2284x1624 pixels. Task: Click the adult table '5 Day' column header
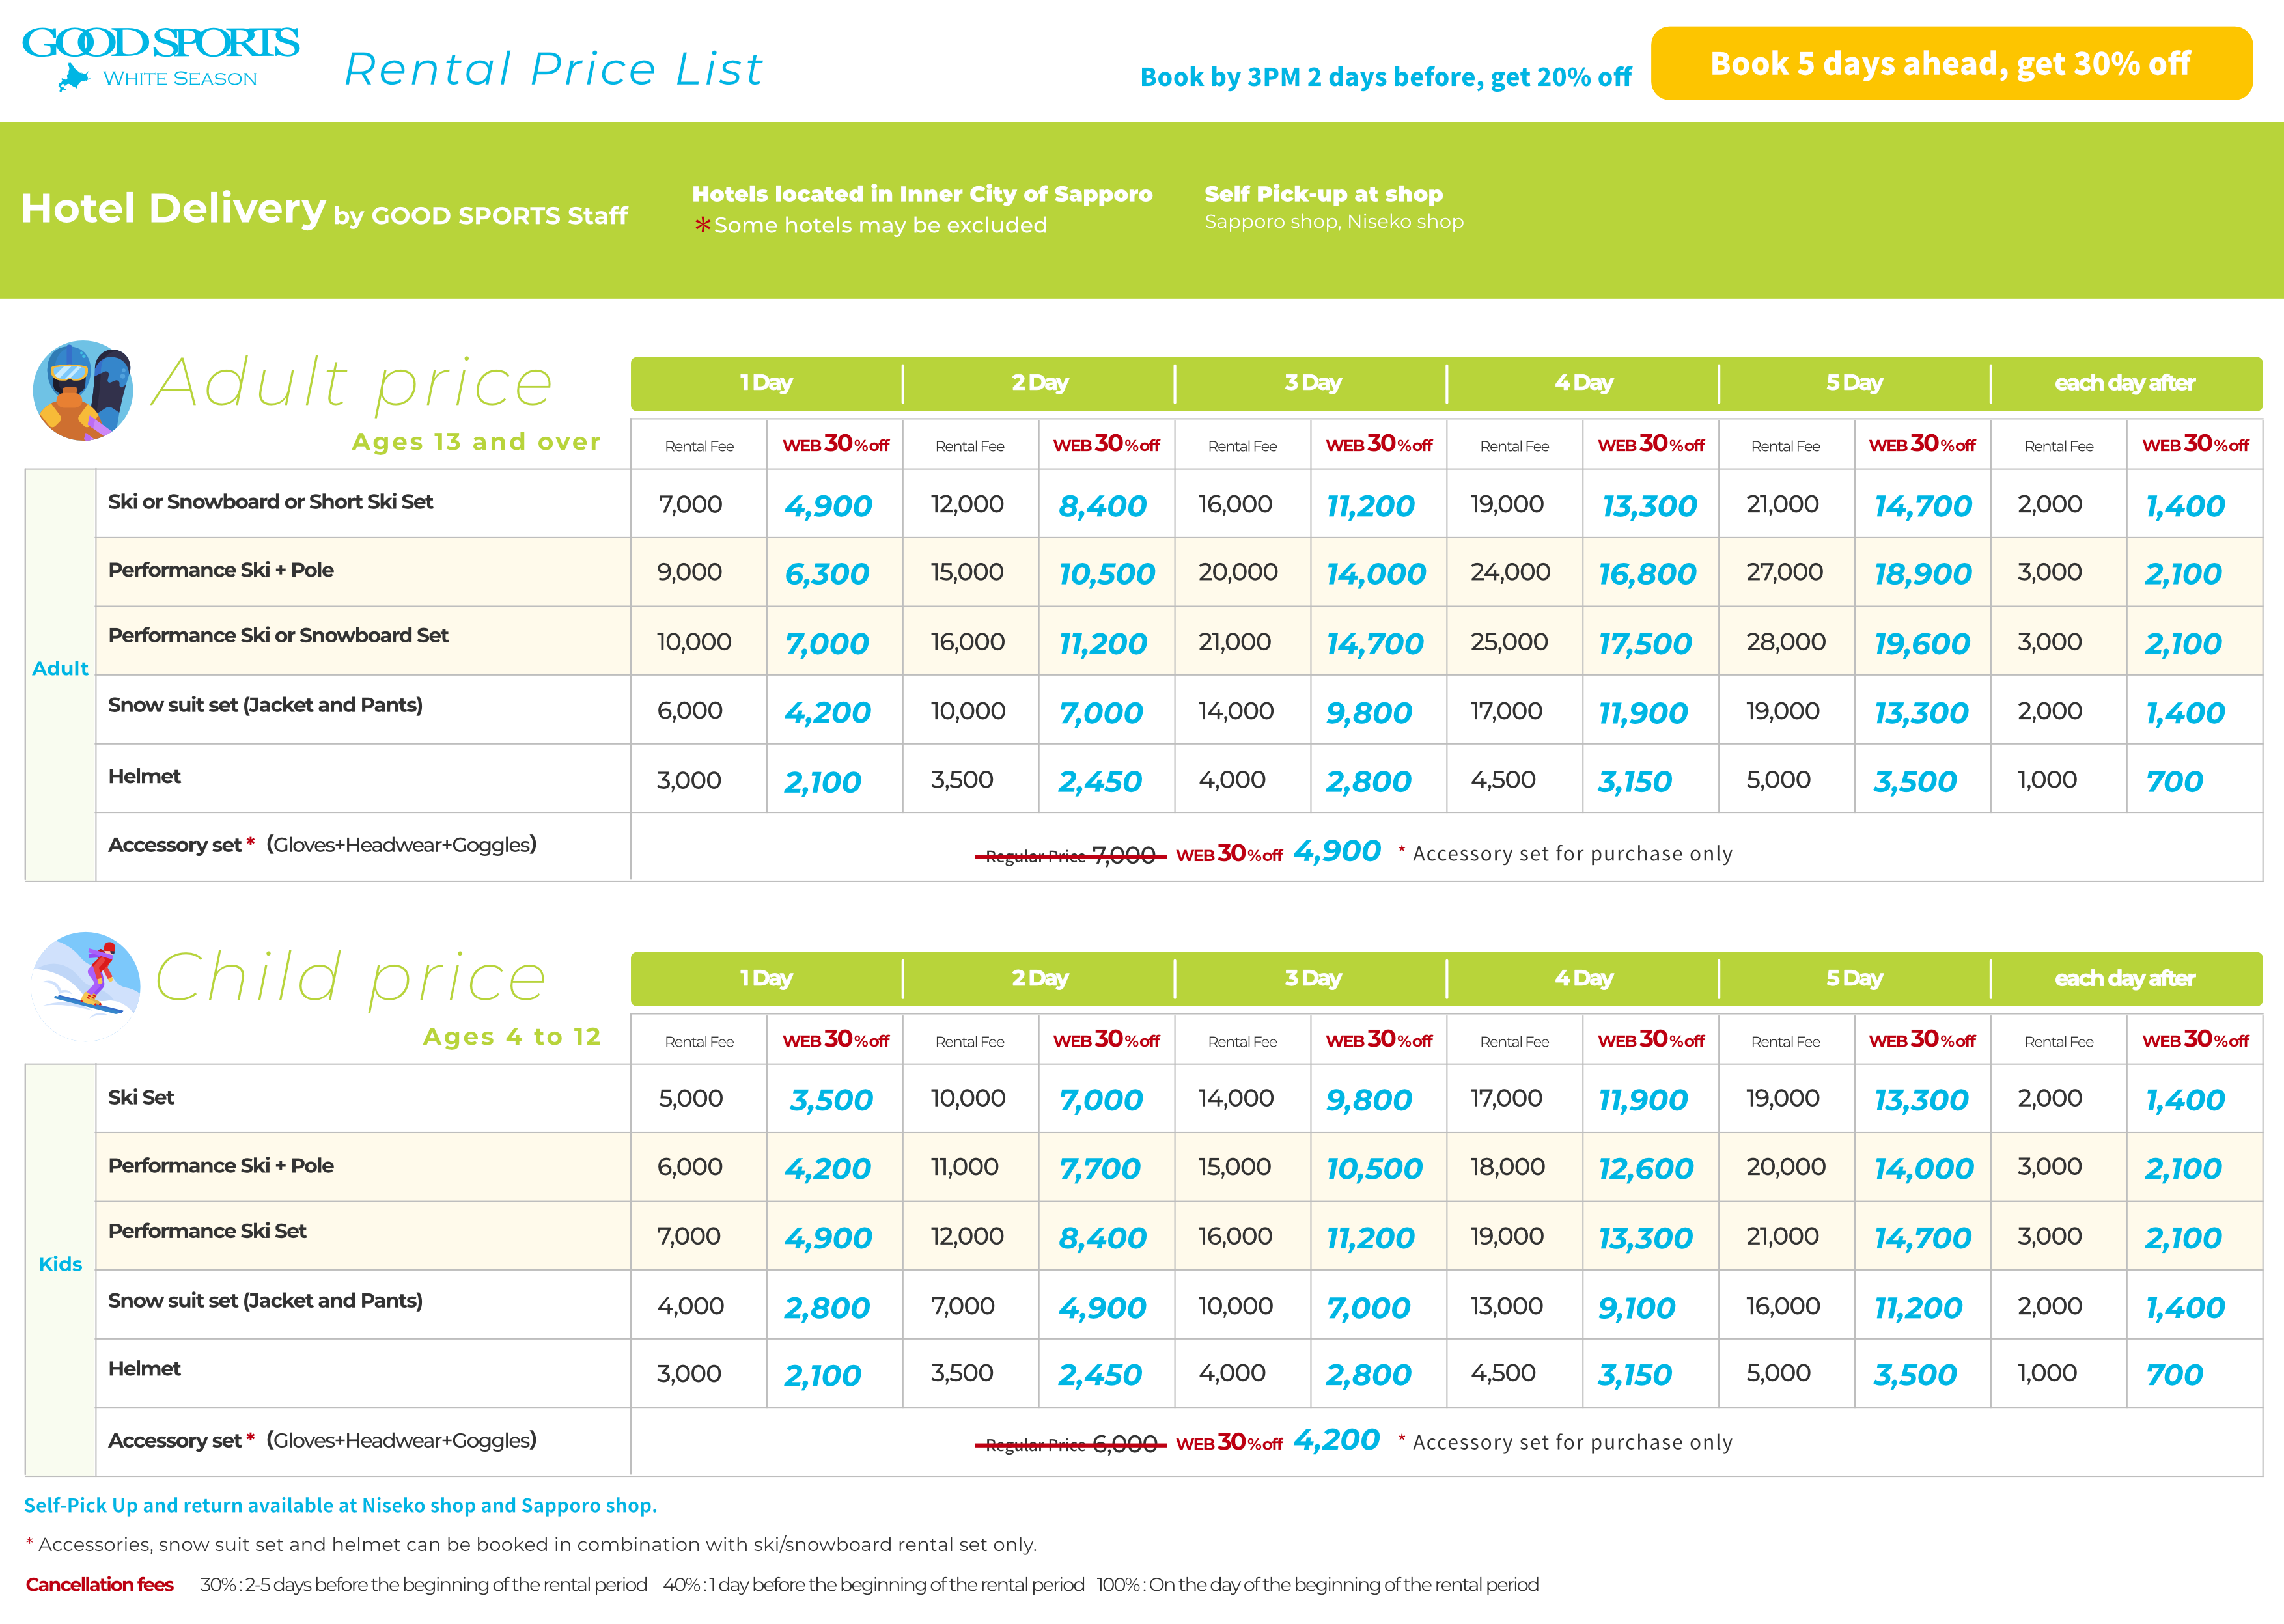coord(1855,383)
